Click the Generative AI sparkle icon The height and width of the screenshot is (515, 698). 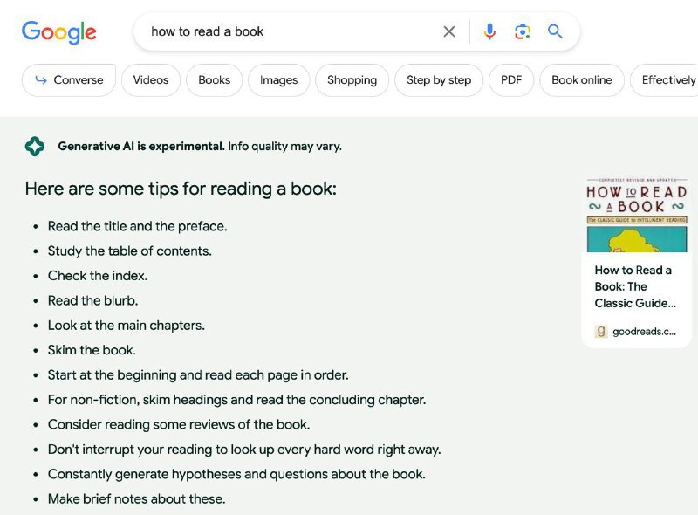coord(35,146)
